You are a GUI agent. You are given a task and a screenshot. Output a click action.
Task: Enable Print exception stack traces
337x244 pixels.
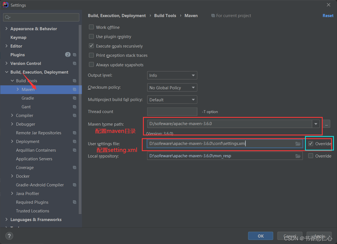click(x=91, y=55)
